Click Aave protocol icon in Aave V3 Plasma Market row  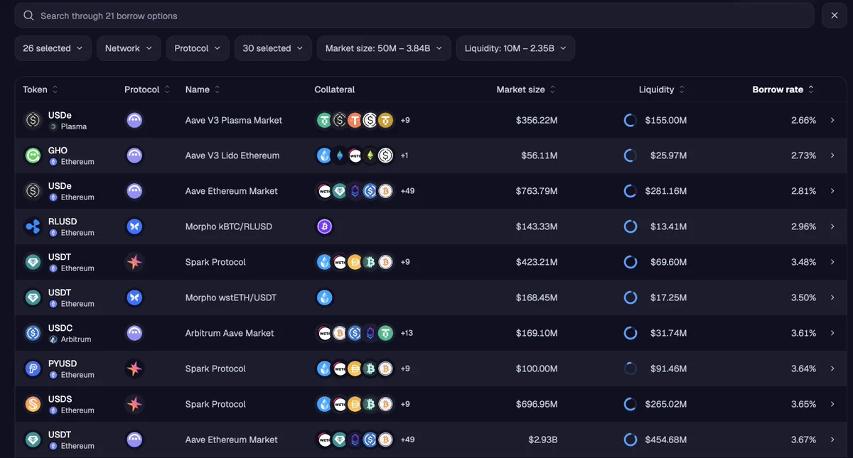click(x=134, y=120)
